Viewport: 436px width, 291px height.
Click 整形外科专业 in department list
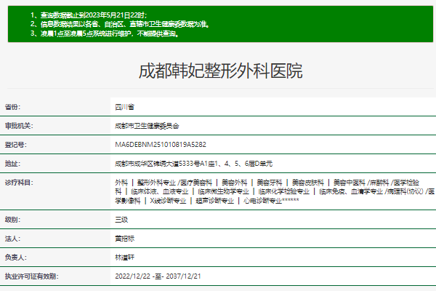coord(156,183)
